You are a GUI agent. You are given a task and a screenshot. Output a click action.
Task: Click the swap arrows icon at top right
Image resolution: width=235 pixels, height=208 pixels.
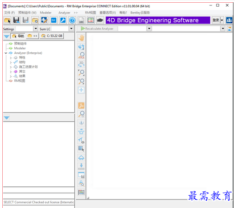(230, 29)
